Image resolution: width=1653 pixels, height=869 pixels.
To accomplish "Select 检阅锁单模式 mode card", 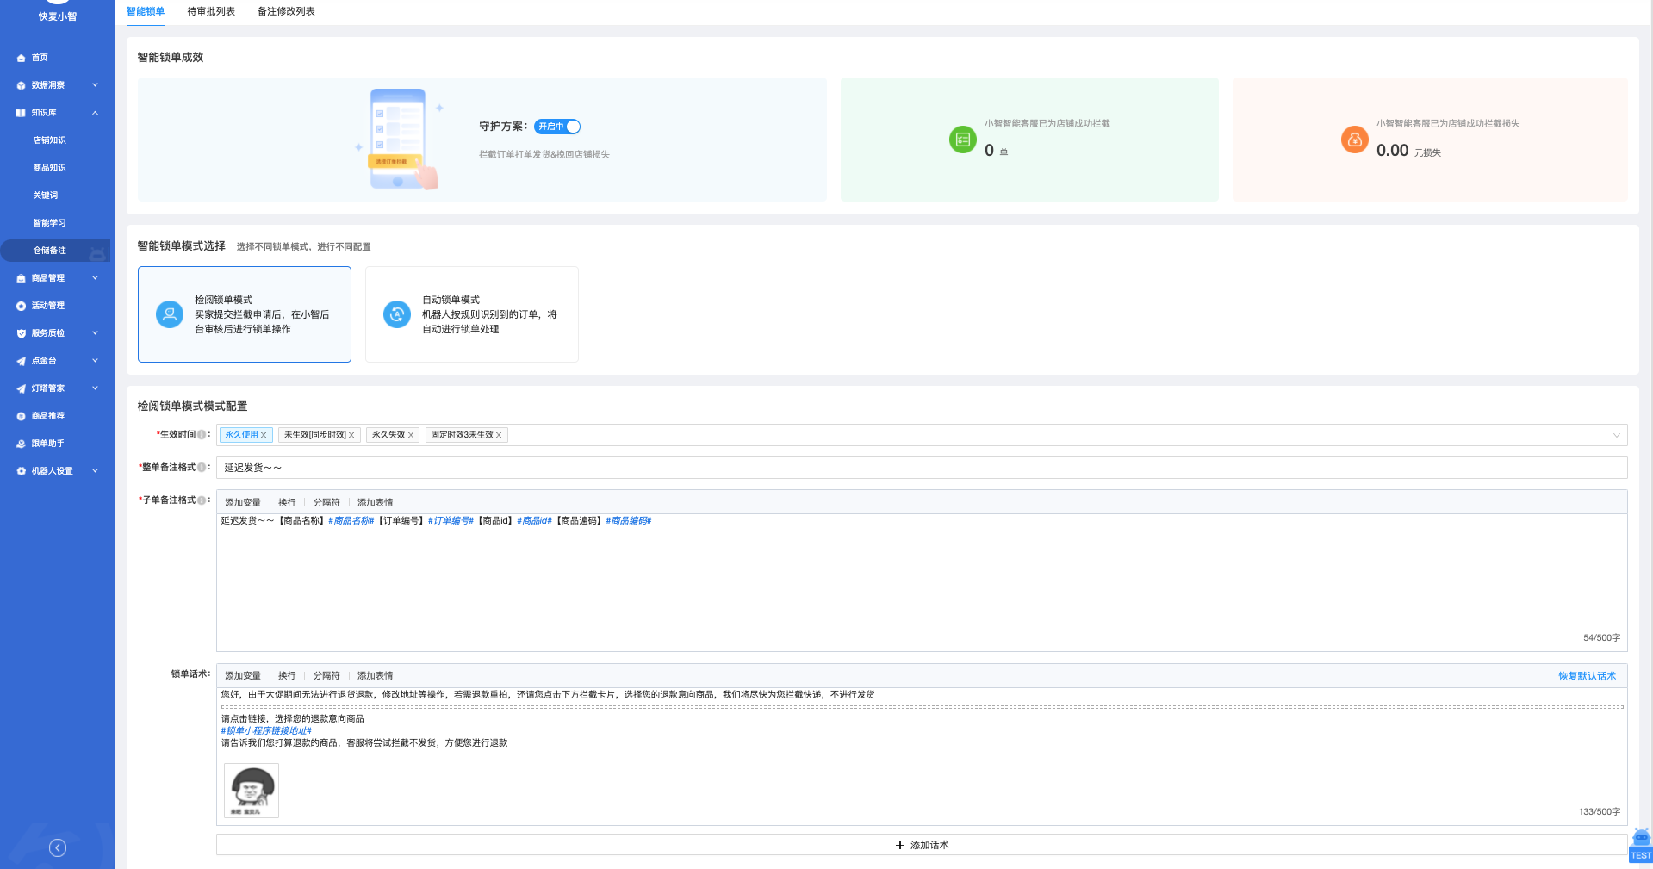I will (x=245, y=314).
